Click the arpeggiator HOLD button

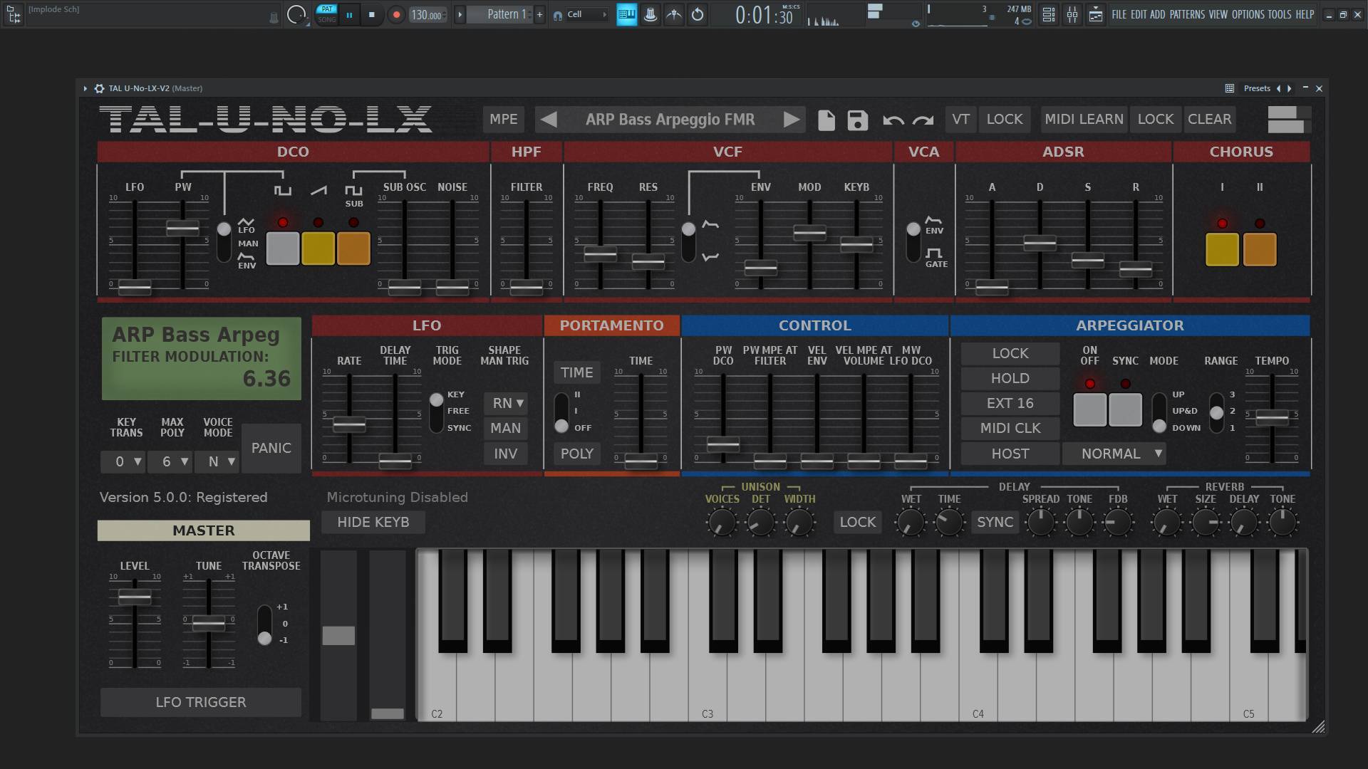click(x=1010, y=378)
